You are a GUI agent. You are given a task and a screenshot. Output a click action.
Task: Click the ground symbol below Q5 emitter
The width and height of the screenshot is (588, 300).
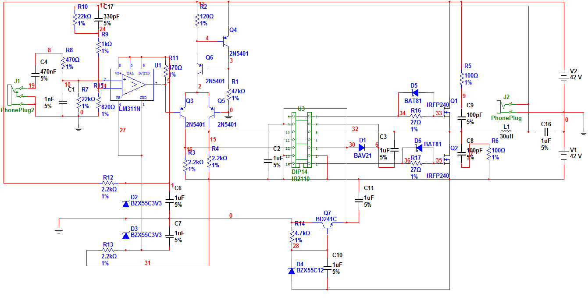pyautogui.click(x=228, y=116)
